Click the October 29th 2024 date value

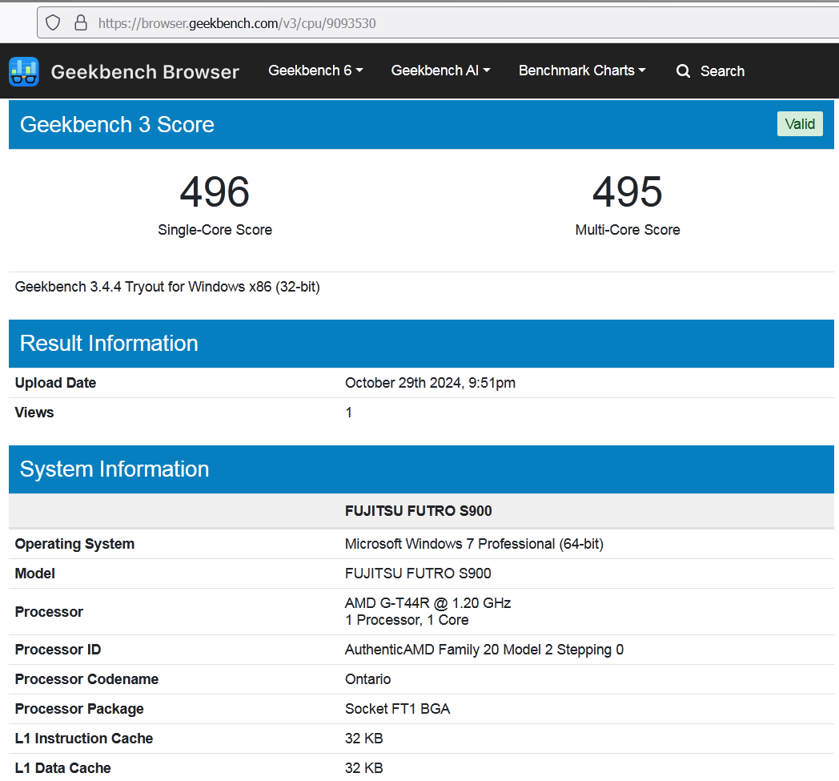pos(430,383)
